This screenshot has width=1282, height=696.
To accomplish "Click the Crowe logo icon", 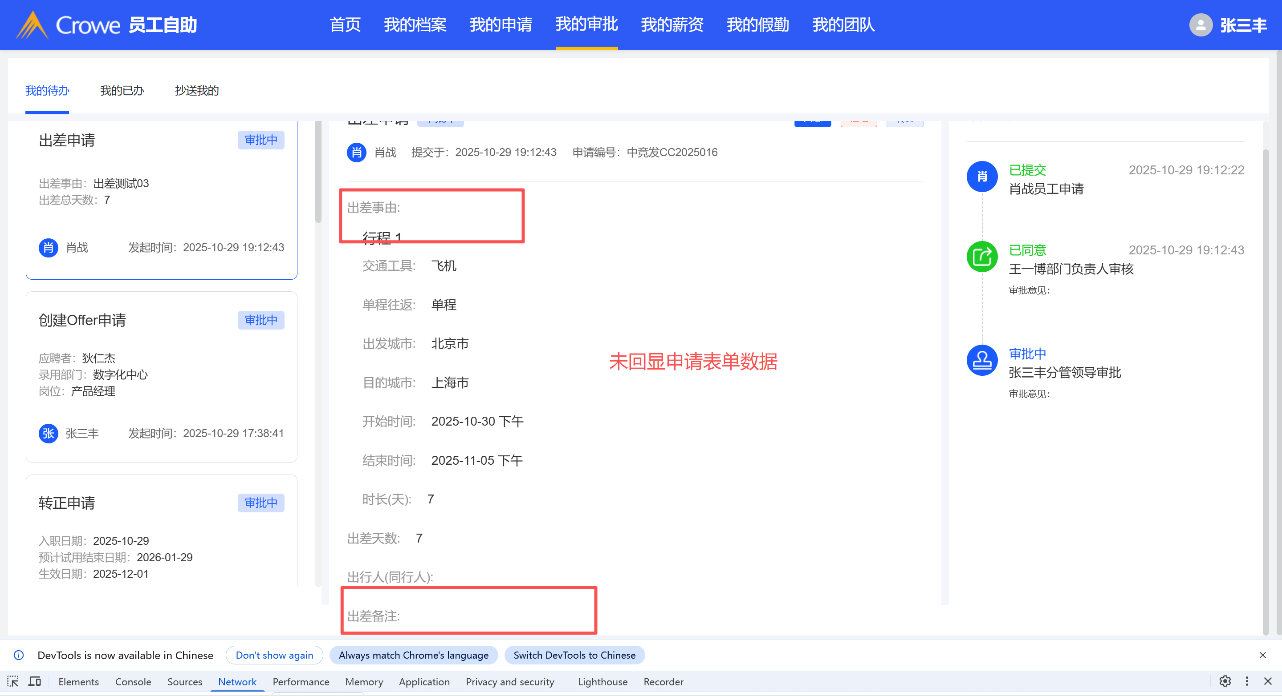I will coord(32,25).
